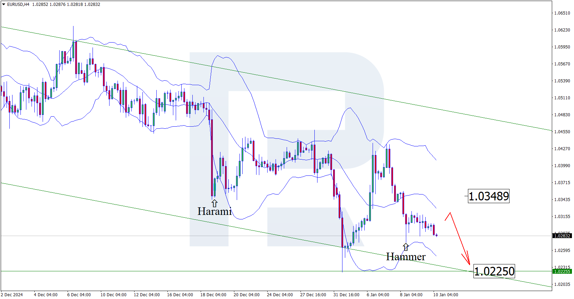Click the 10 Dec 04:00 time label
Image resolution: width=574 pixels, height=299 pixels.
pos(113,295)
